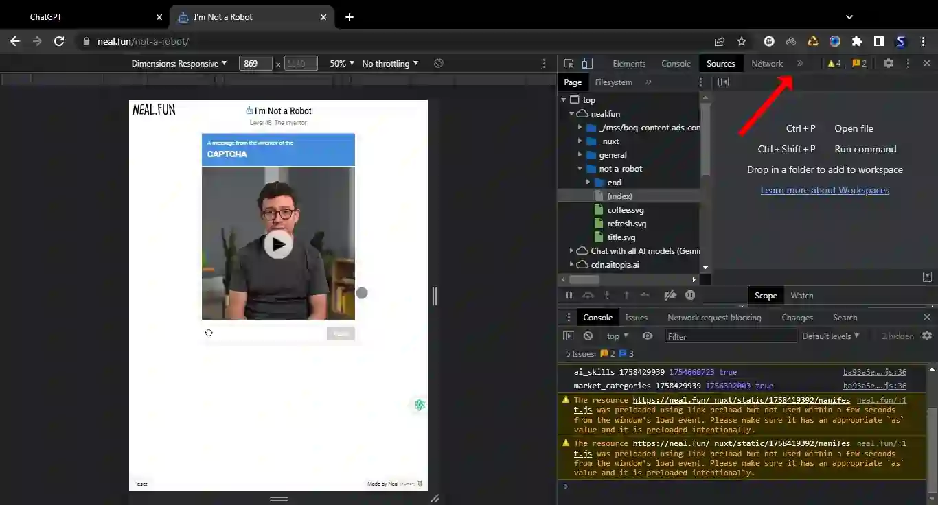Viewport: 938px width, 505px height.
Task: Disable network throttling via the block icon
Action: (x=438, y=63)
